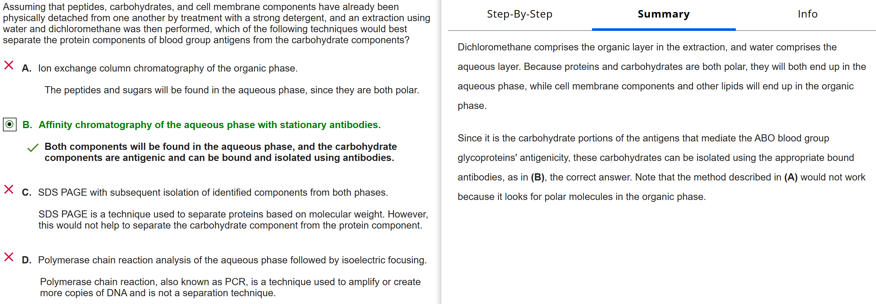Click the question prompt about blood group antigens
This screenshot has height=304, width=876.
pyautogui.click(x=216, y=23)
